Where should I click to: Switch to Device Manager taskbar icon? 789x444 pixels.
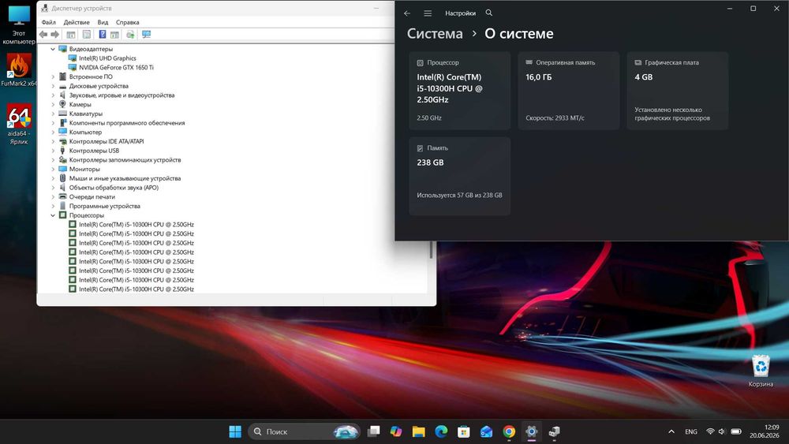coord(555,431)
